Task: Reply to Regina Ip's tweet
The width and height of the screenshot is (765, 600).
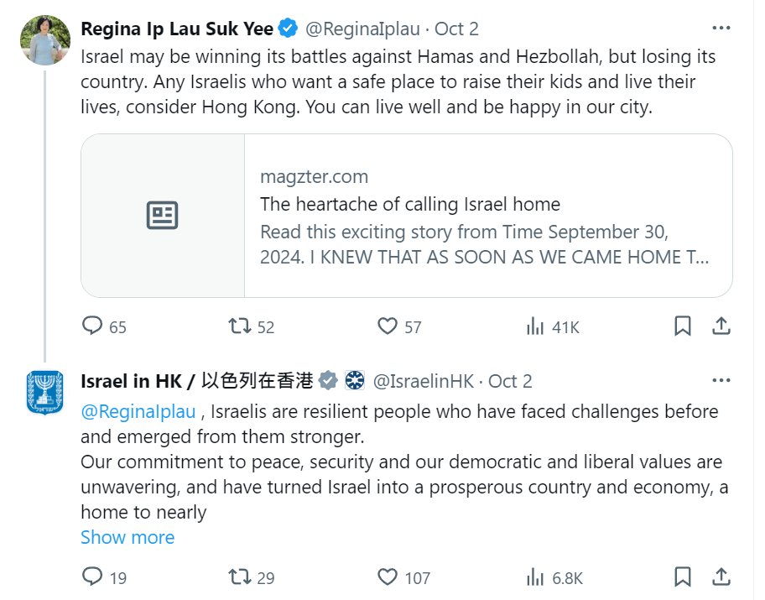Action: coord(92,326)
